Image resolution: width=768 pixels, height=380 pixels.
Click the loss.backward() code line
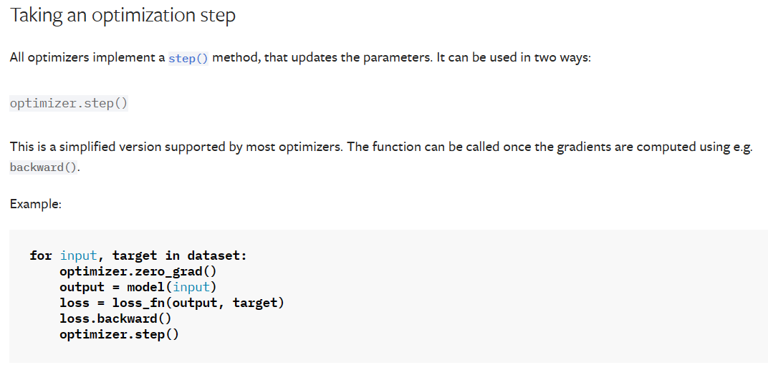pos(115,318)
